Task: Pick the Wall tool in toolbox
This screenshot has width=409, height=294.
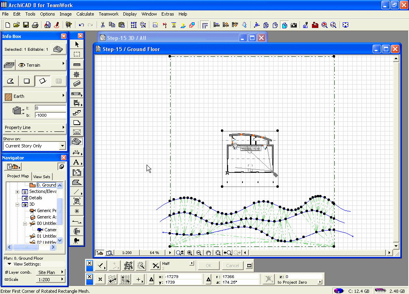Action: 77,64
